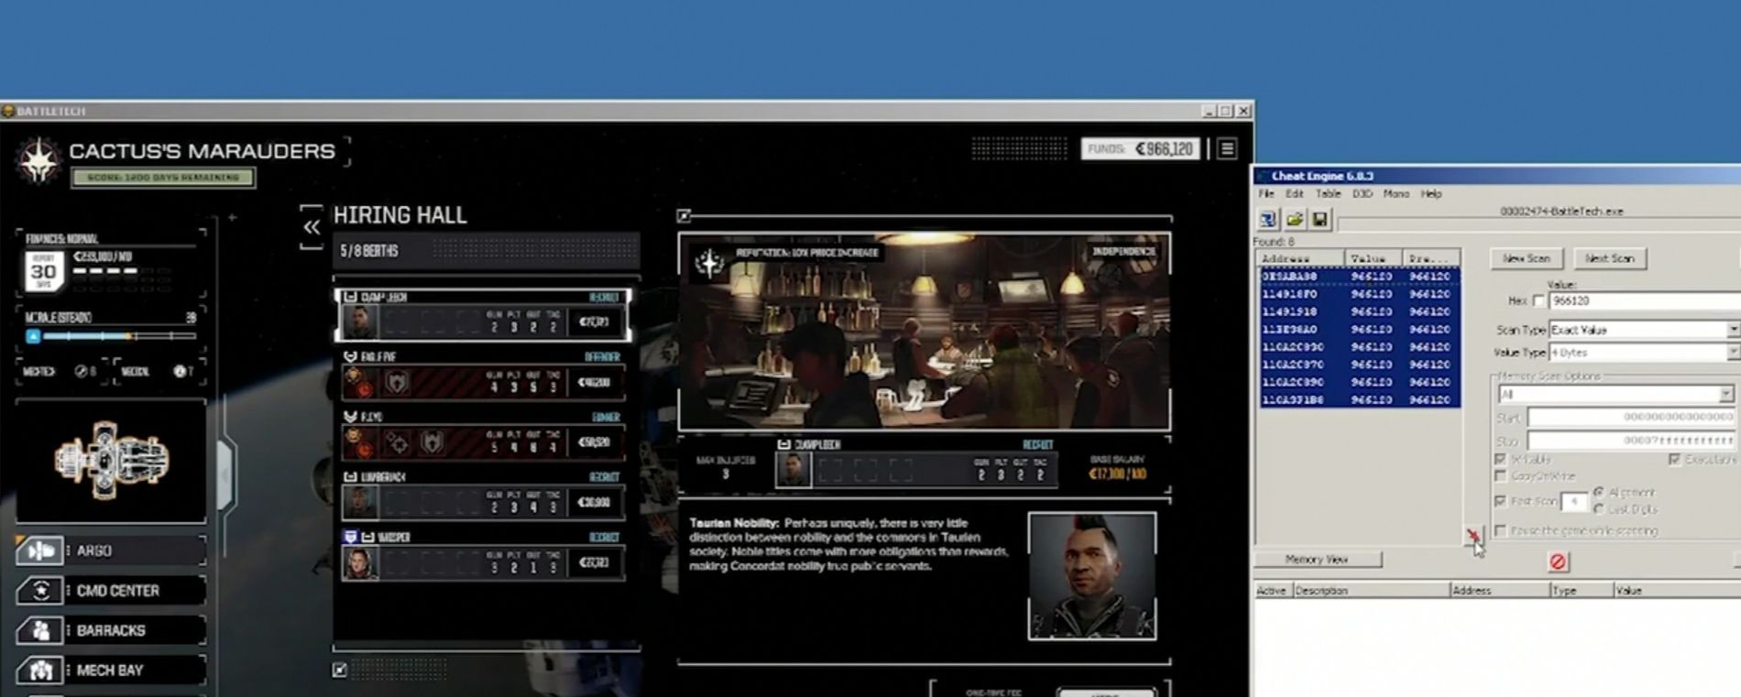Open the Mono menu in Cheat Engine
This screenshot has width=1741, height=697.
pyautogui.click(x=1396, y=194)
